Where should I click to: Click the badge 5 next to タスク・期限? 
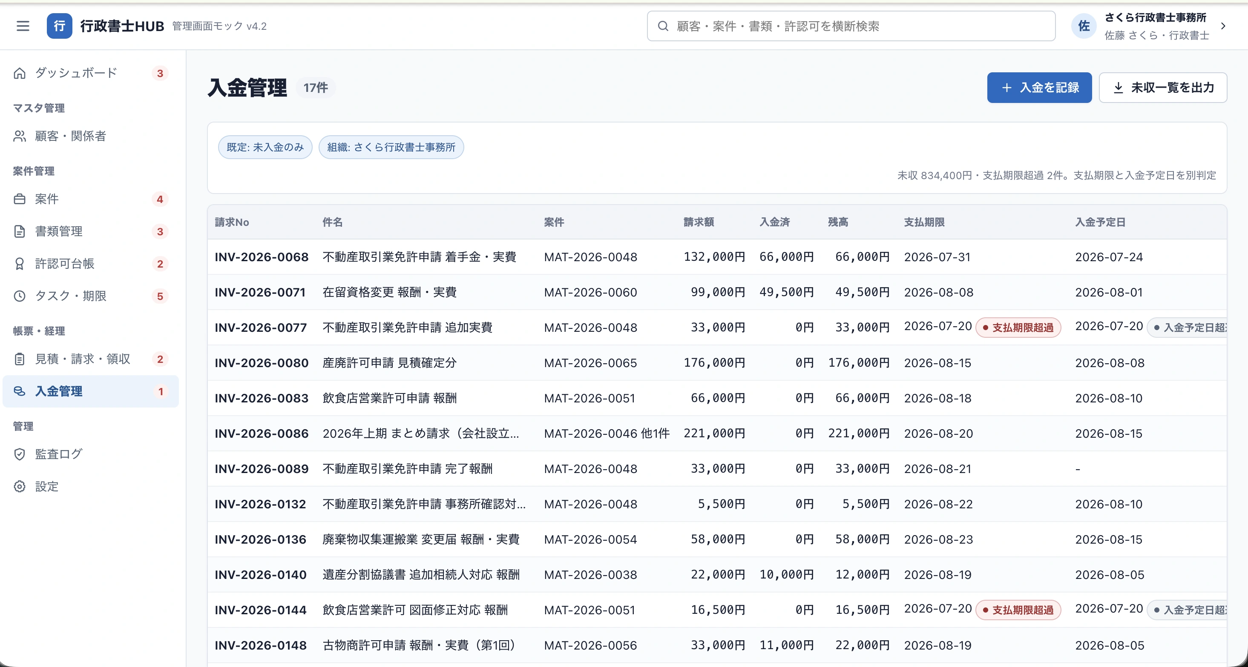160,296
